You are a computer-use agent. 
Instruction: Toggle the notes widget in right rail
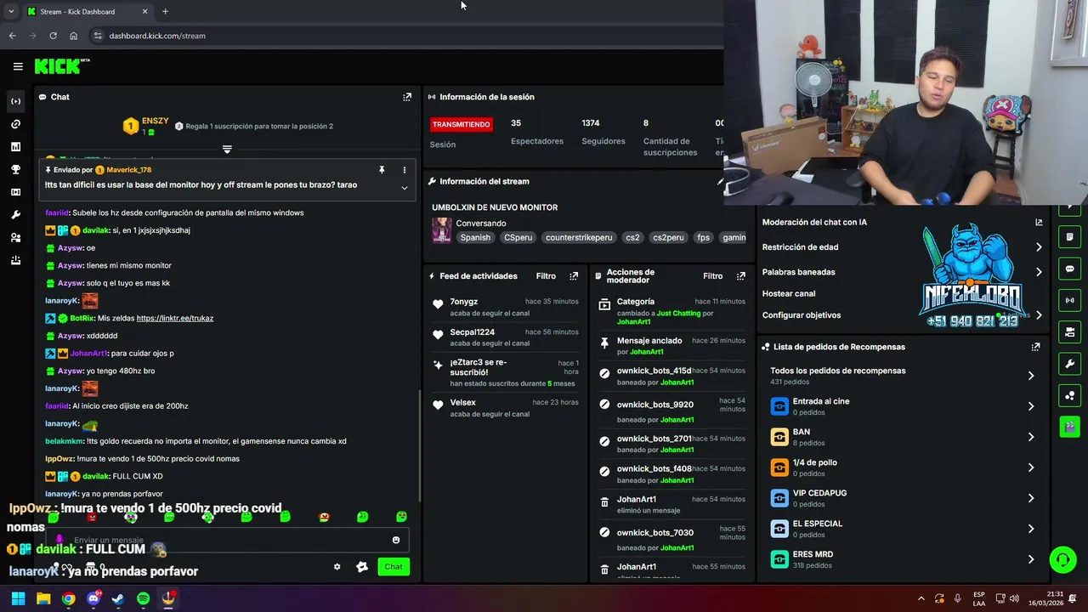pos(1069,236)
